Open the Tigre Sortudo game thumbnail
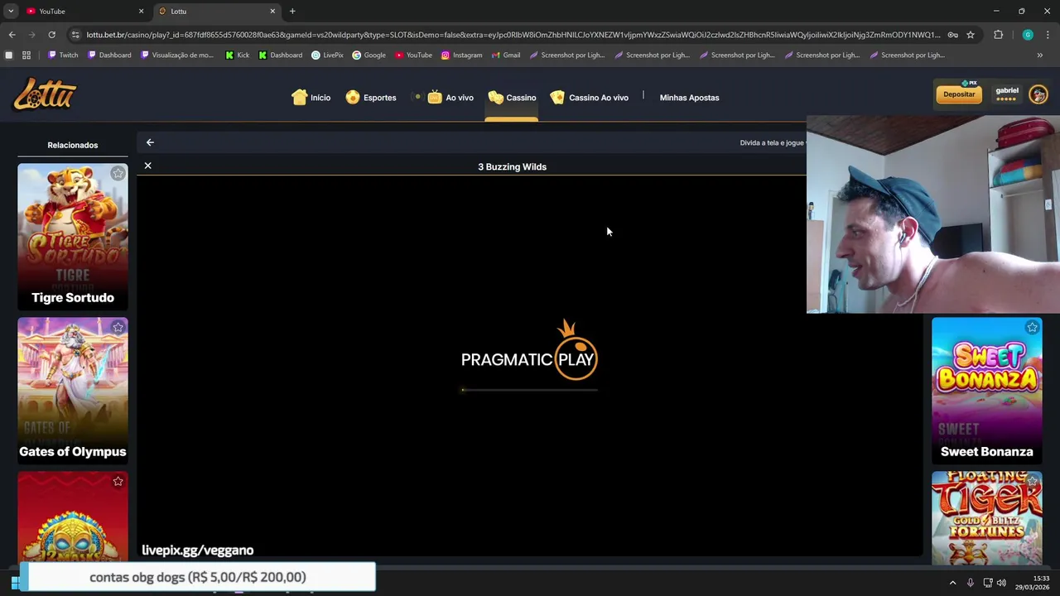Screen dimensions: 1060x596 tap(73, 236)
